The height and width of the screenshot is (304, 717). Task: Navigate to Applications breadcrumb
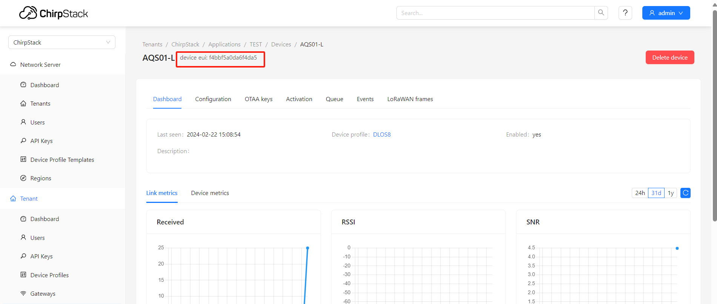pos(224,44)
